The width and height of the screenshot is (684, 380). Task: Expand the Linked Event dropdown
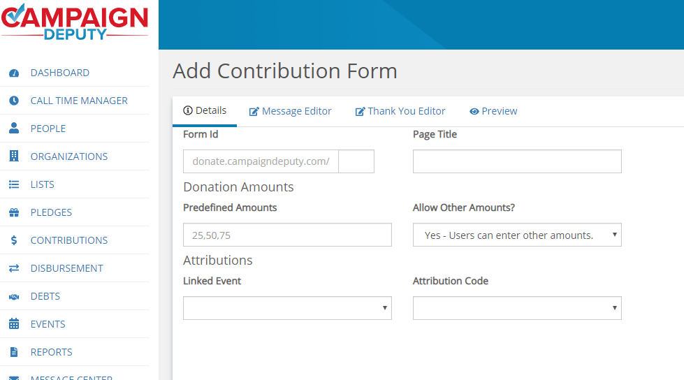[x=287, y=308]
